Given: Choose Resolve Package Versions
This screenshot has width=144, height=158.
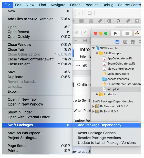Looking at the screenshot, I should pyautogui.click(x=107, y=138).
